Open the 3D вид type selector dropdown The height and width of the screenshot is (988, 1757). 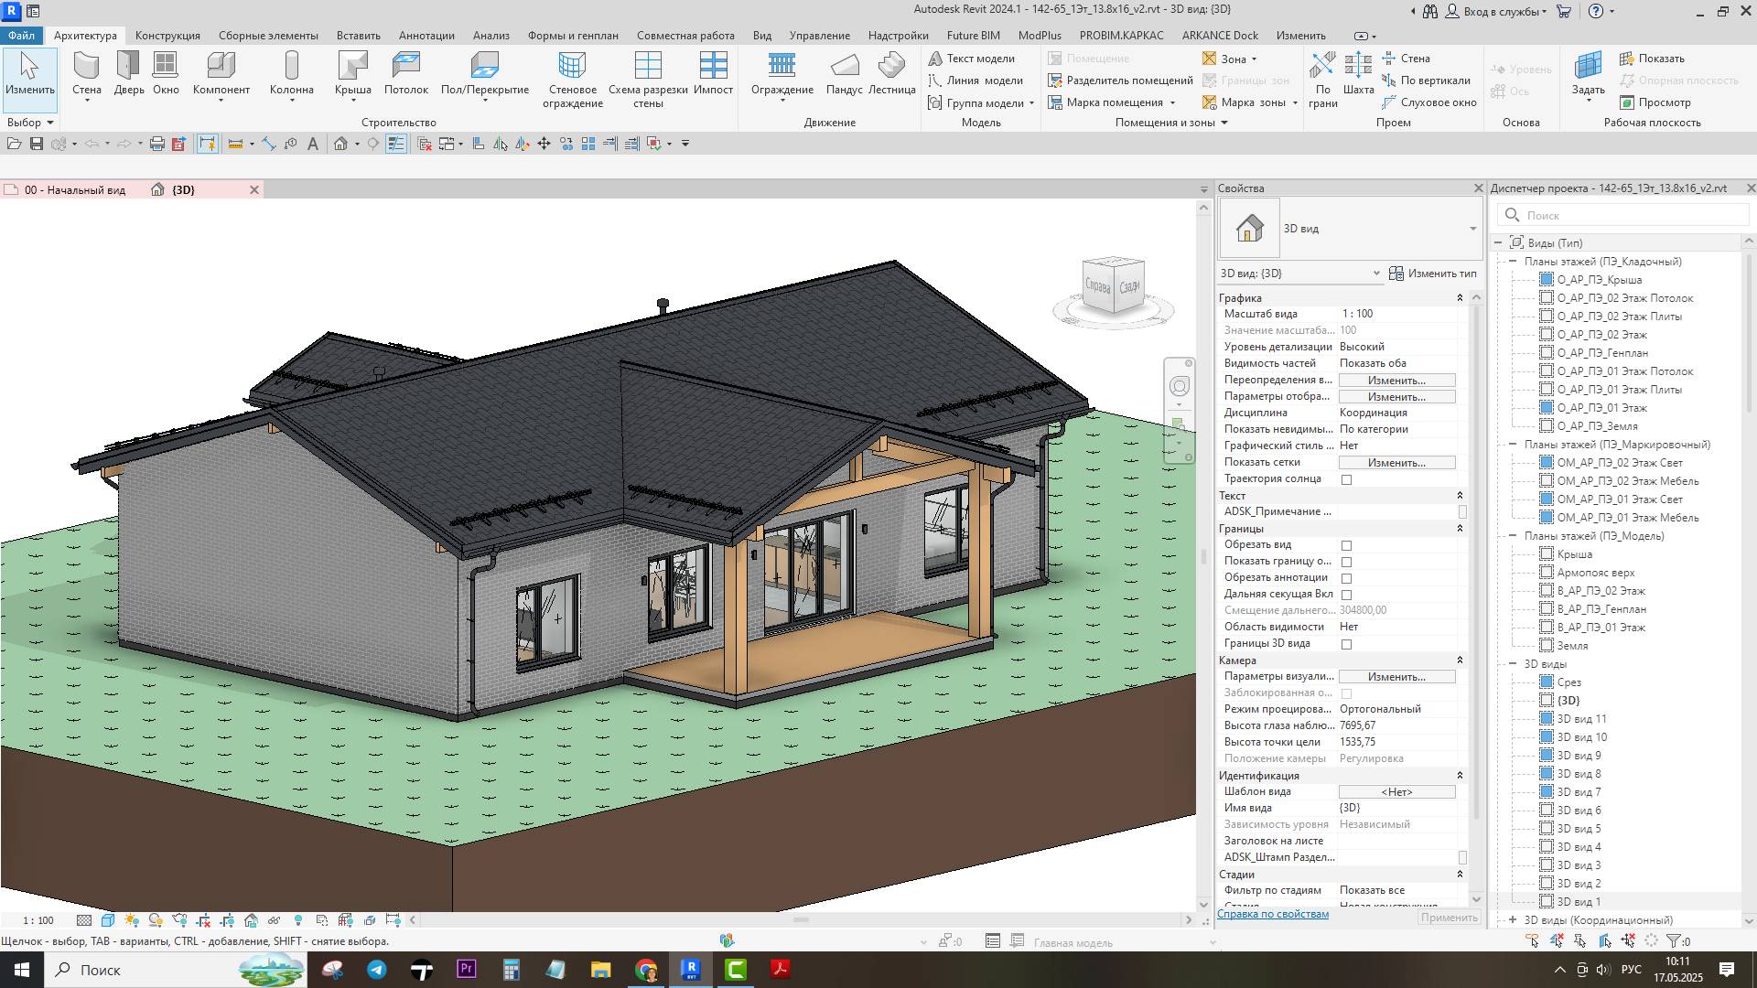(x=1472, y=229)
